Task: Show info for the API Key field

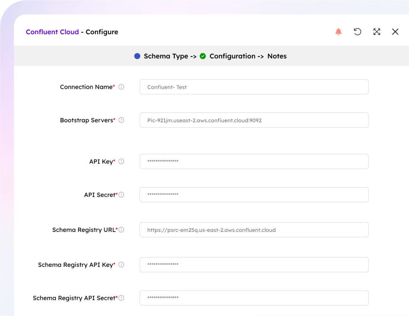Action: coord(121,161)
